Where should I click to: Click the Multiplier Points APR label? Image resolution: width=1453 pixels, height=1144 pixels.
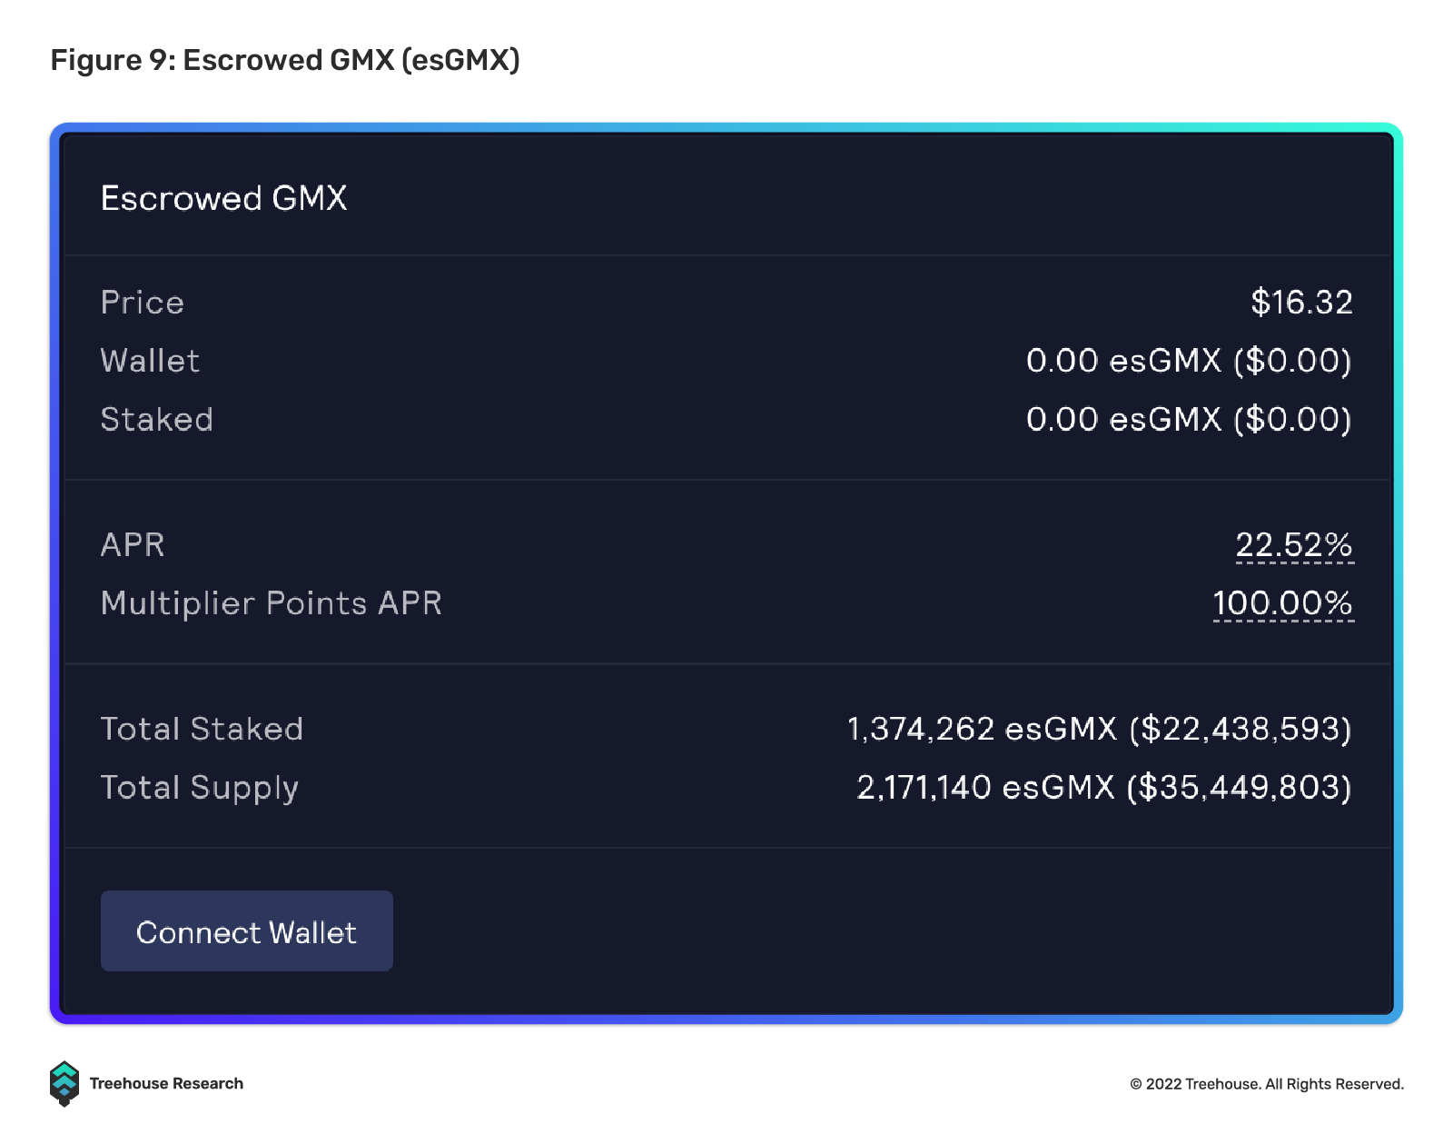[x=272, y=603]
